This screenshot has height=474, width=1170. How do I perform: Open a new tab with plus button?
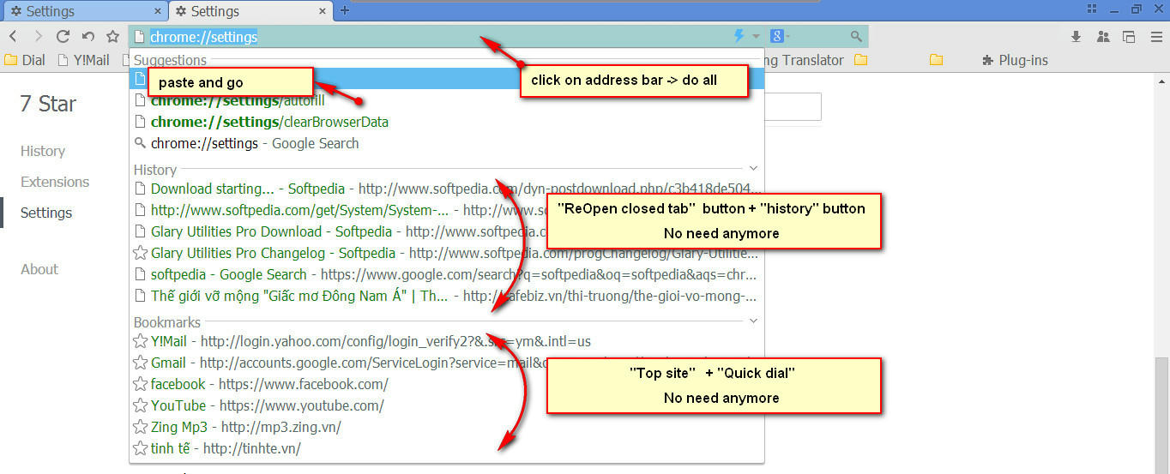coord(345,11)
